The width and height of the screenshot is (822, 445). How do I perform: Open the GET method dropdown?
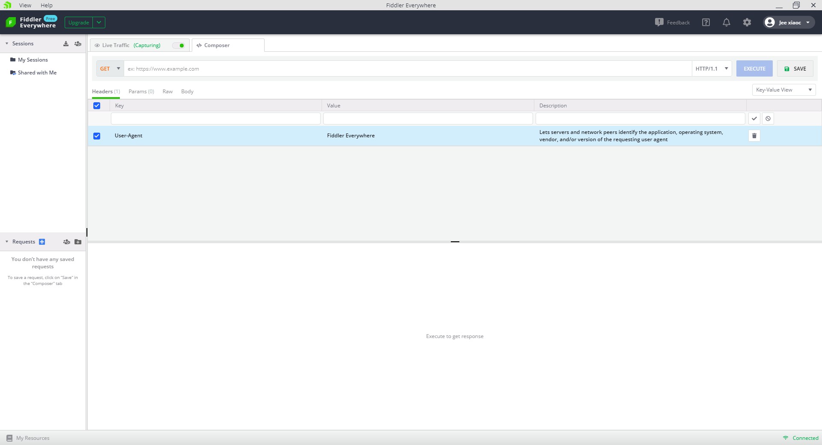click(110, 68)
